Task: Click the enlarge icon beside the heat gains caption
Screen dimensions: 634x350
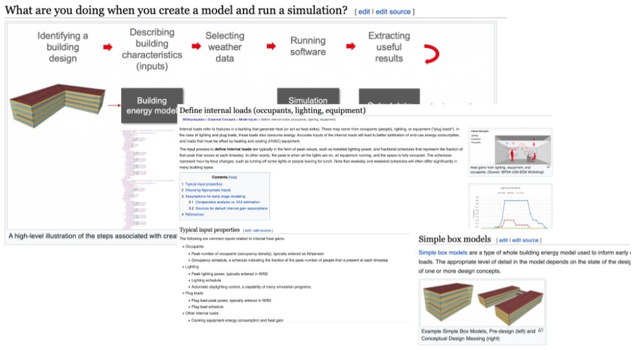Action: [x=549, y=167]
